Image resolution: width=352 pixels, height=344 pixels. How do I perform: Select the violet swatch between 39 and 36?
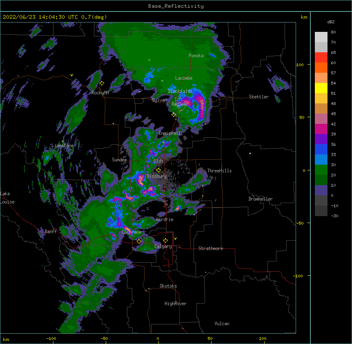321,139
